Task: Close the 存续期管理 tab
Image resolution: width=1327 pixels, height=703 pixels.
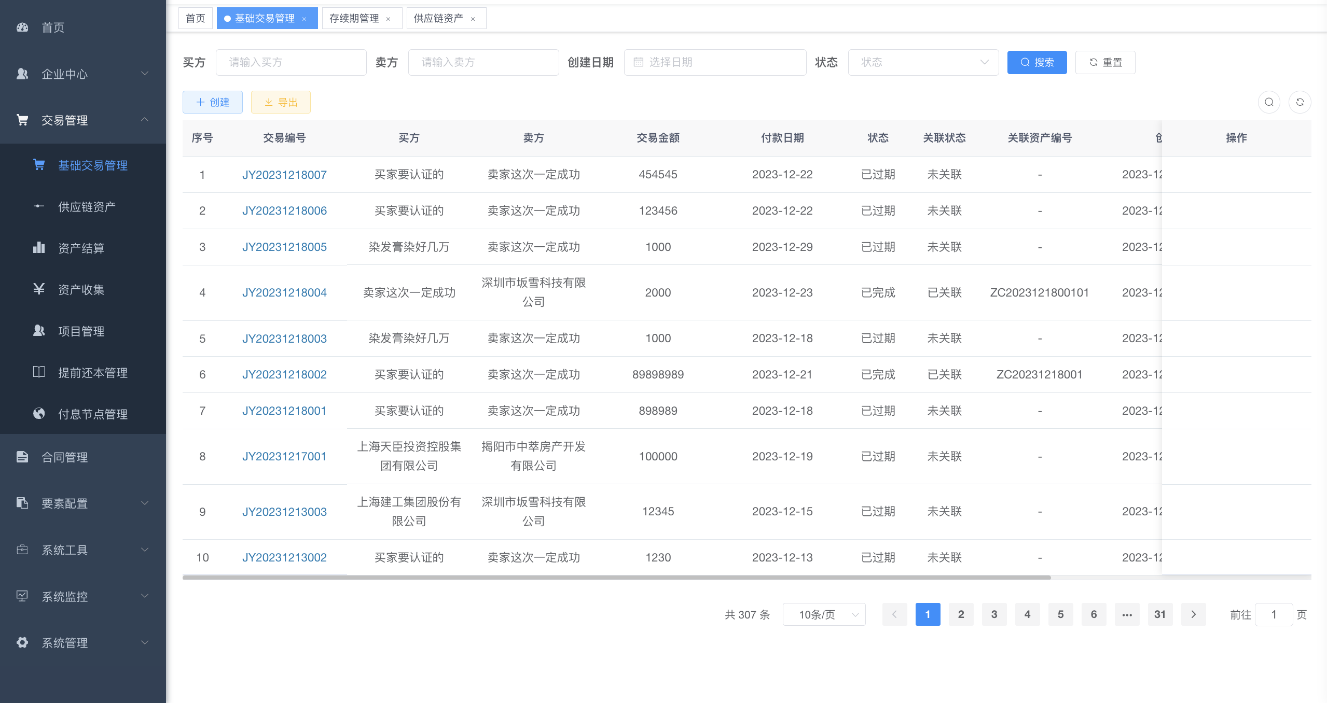Action: [388, 19]
